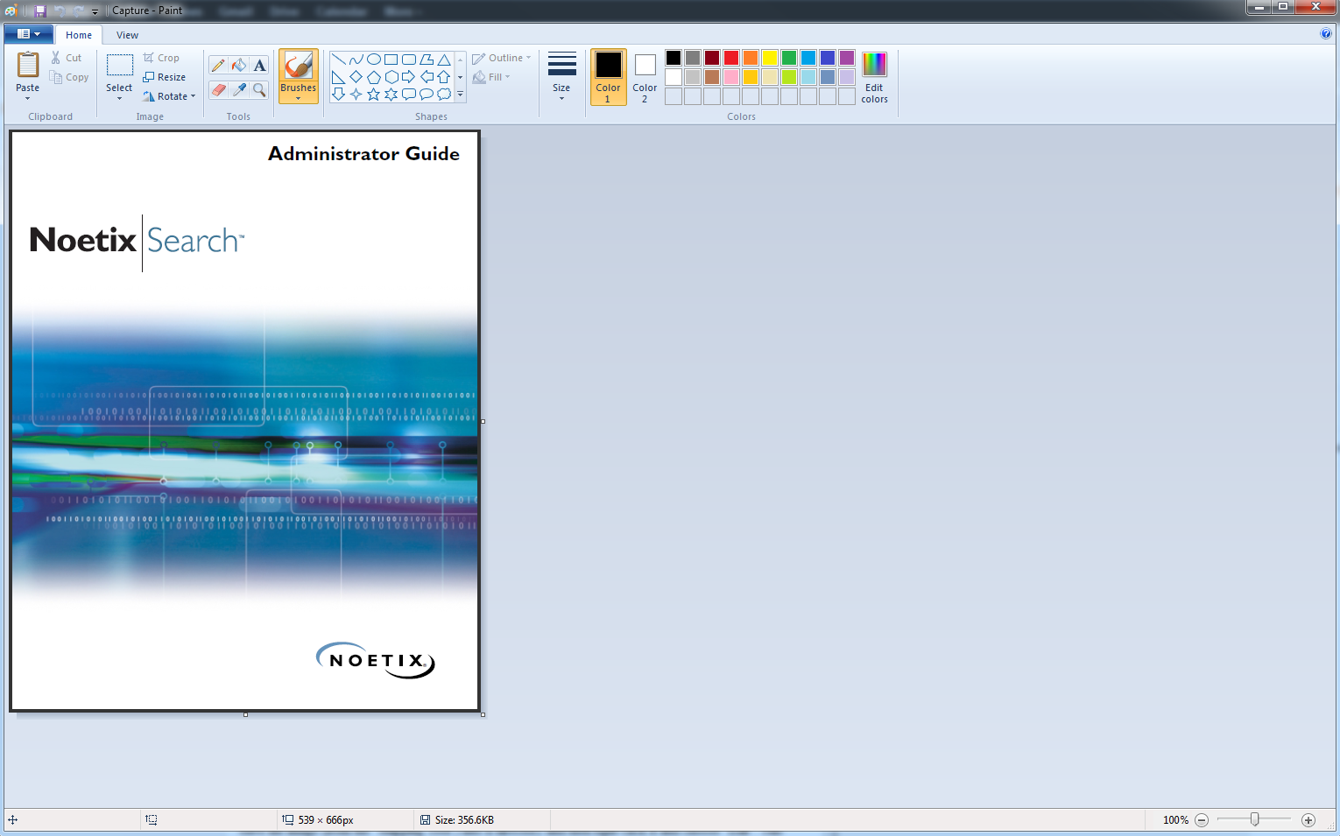Choose the Line shape
Screen dimensions: 1340x836
point(338,60)
